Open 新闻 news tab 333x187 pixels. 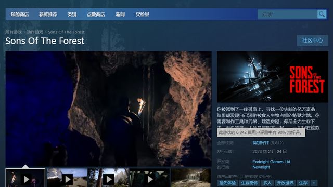click(x=120, y=15)
